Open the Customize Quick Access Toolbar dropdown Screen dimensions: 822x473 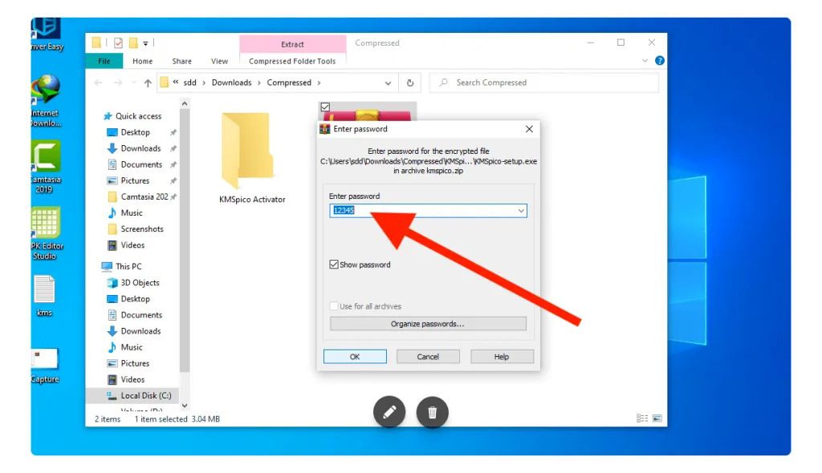point(146,43)
